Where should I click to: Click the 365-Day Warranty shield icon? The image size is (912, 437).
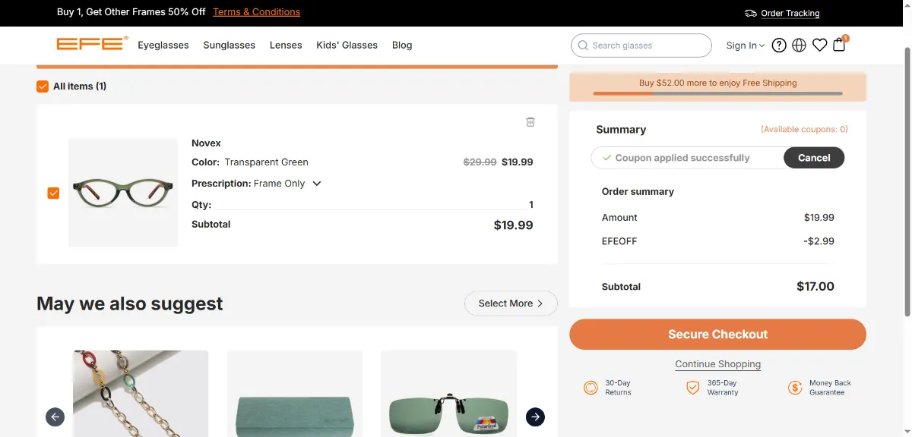(x=693, y=388)
